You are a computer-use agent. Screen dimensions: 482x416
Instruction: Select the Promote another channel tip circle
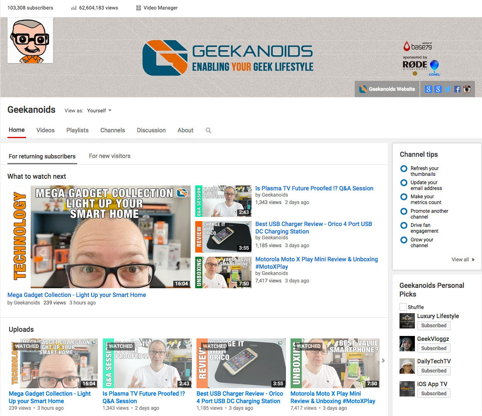[x=404, y=212]
